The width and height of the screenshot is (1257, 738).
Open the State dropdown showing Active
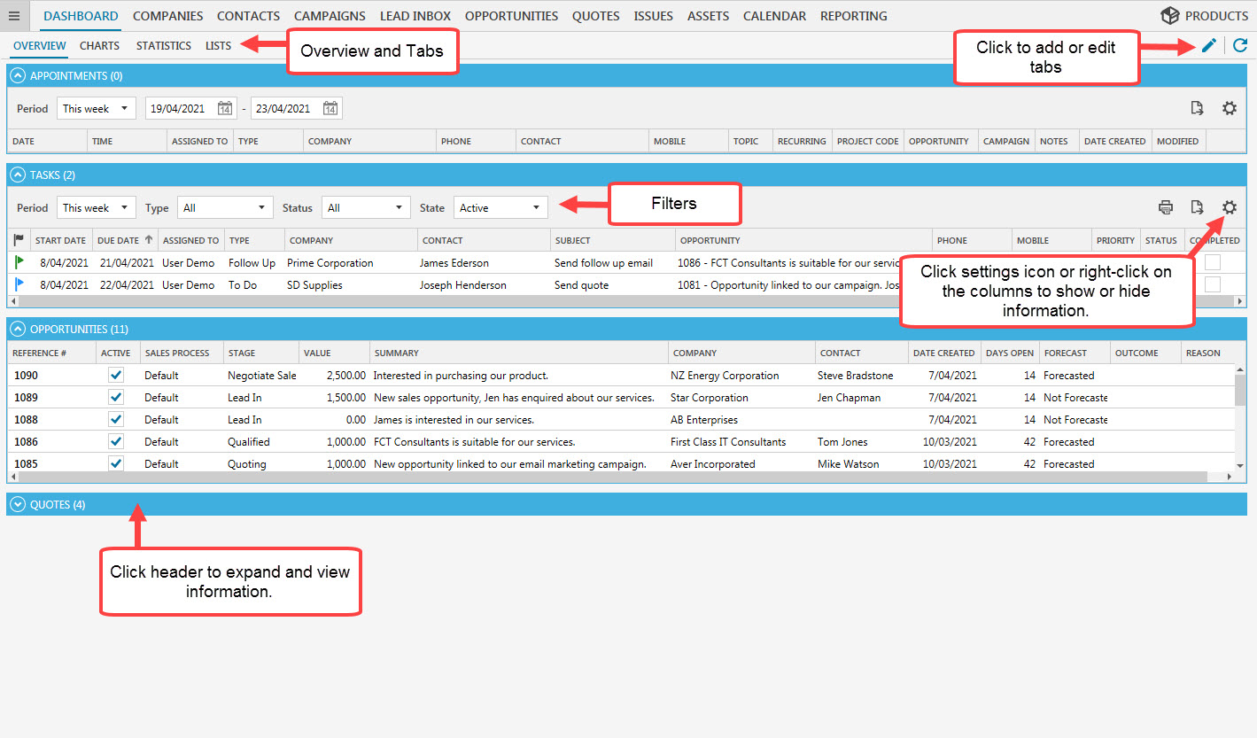pyautogui.click(x=500, y=206)
